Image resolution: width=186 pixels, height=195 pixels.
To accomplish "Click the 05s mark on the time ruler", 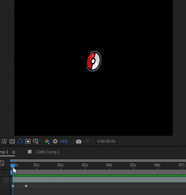I will 133,165.
